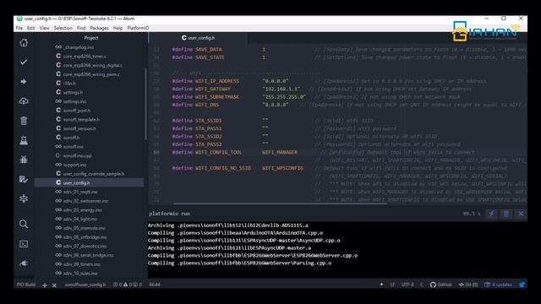Open the serial monitor plug icon

point(24,263)
